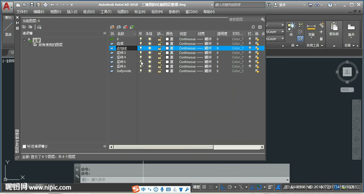The image size is (364, 194).
Task: Click the Plot printer icon in quick access toolbar
Action: coord(45,5)
